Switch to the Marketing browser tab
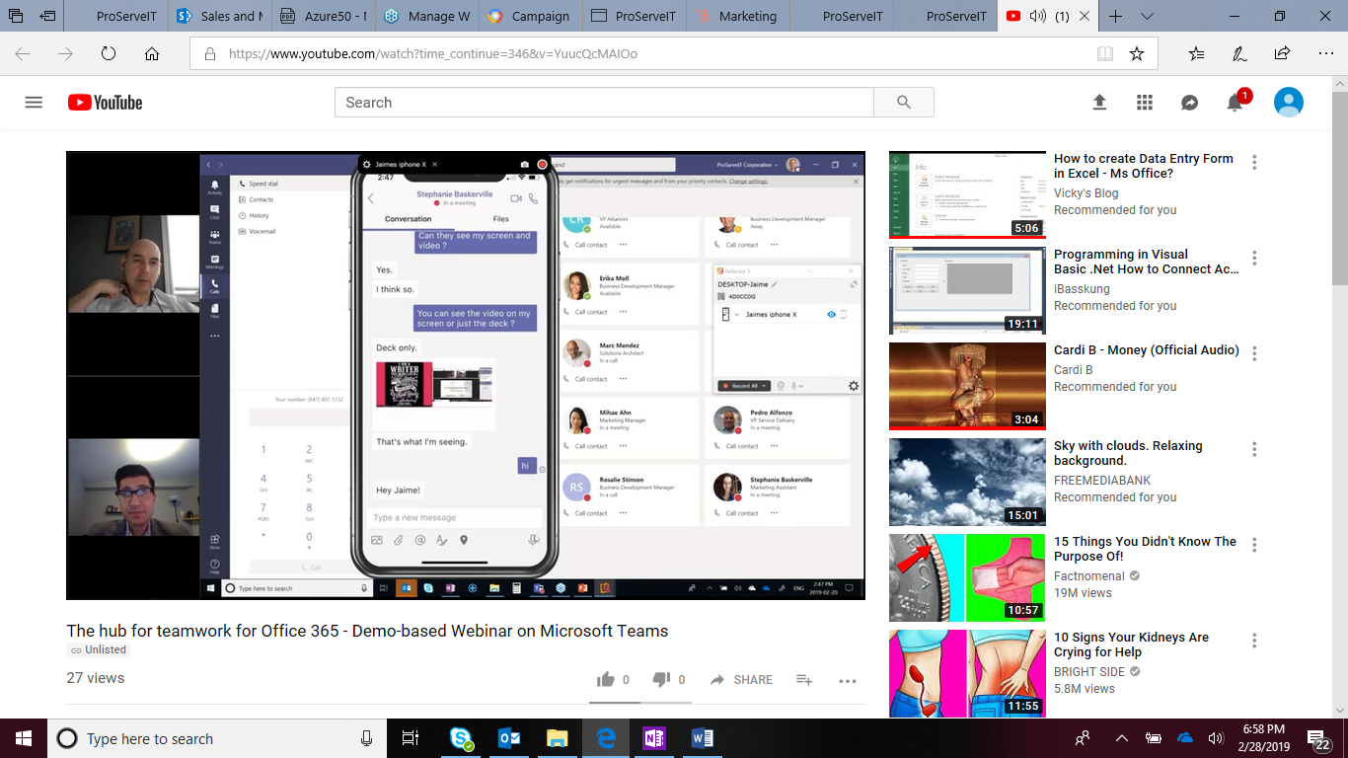The width and height of the screenshot is (1348, 758). [x=737, y=16]
